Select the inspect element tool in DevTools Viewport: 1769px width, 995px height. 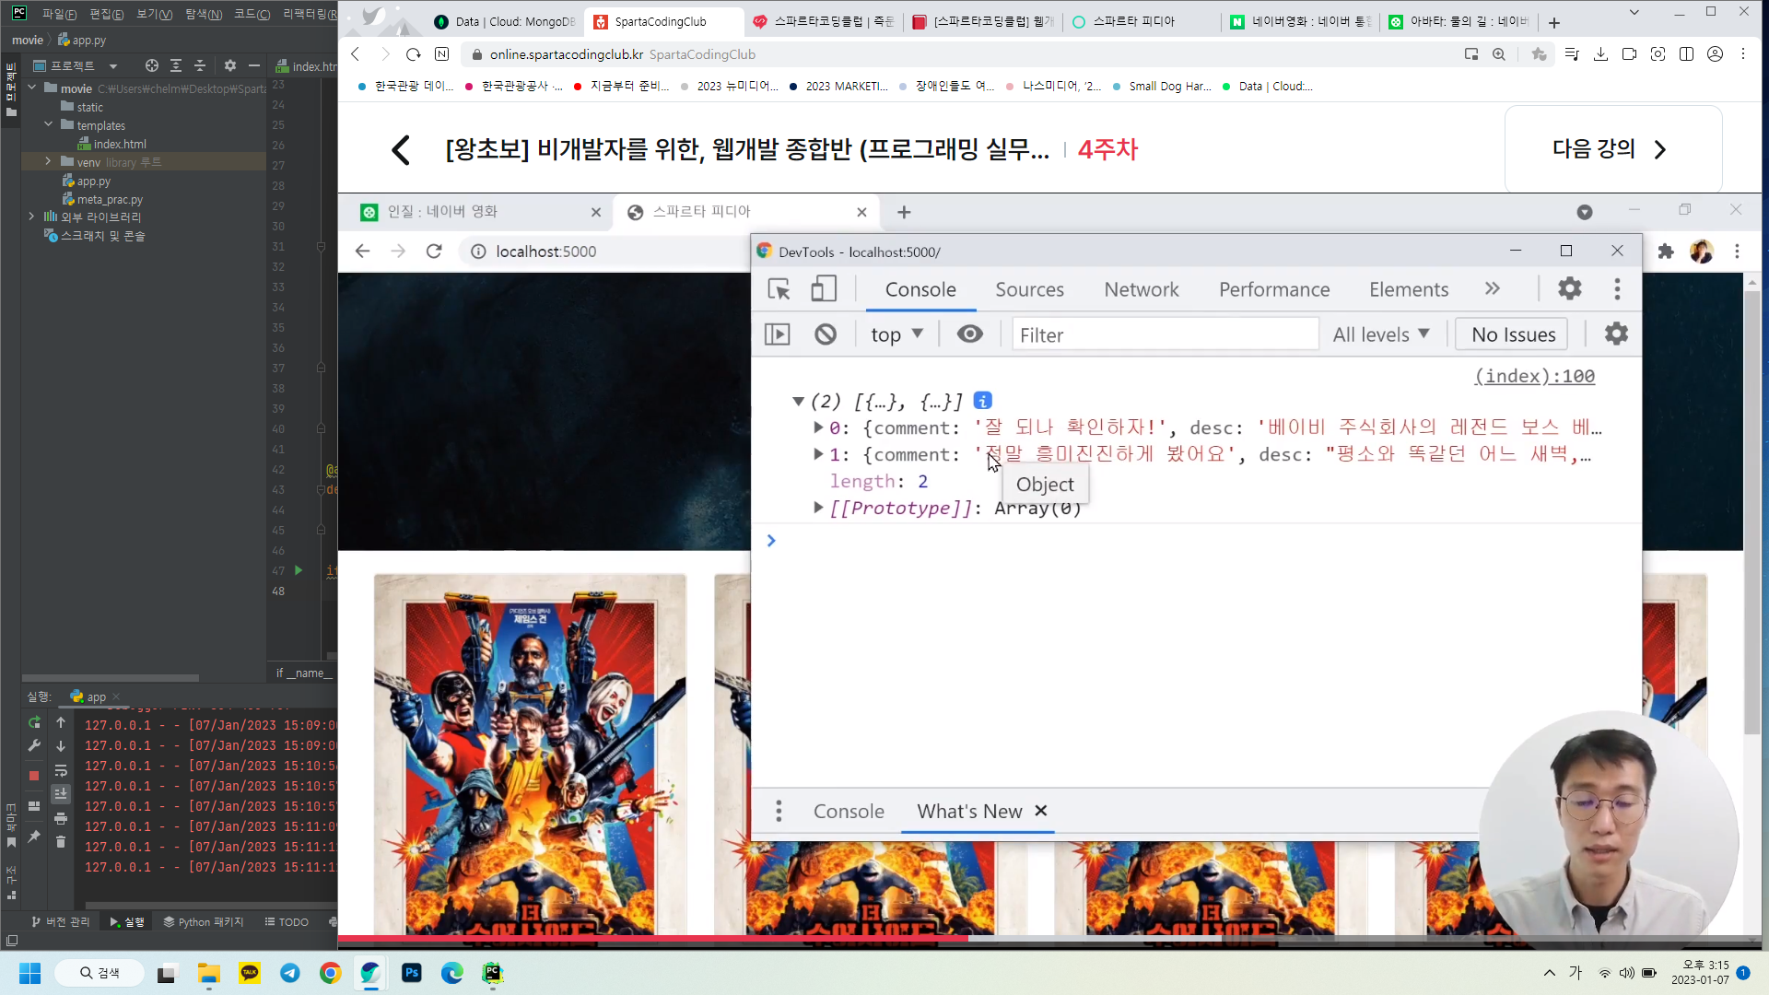pyautogui.click(x=779, y=289)
